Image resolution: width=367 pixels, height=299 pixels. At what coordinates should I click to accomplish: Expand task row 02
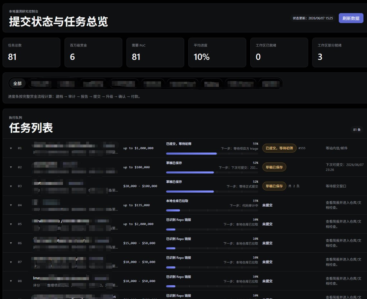coord(11,167)
